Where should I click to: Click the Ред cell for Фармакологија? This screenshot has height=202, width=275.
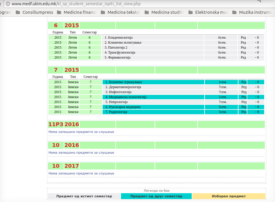tap(242, 57)
